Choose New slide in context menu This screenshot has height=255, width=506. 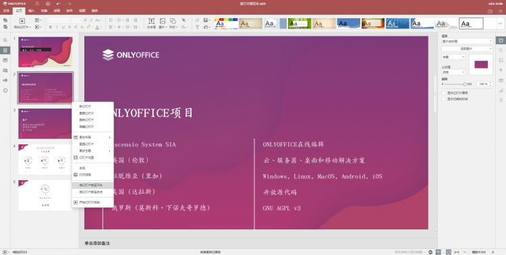coord(92,106)
